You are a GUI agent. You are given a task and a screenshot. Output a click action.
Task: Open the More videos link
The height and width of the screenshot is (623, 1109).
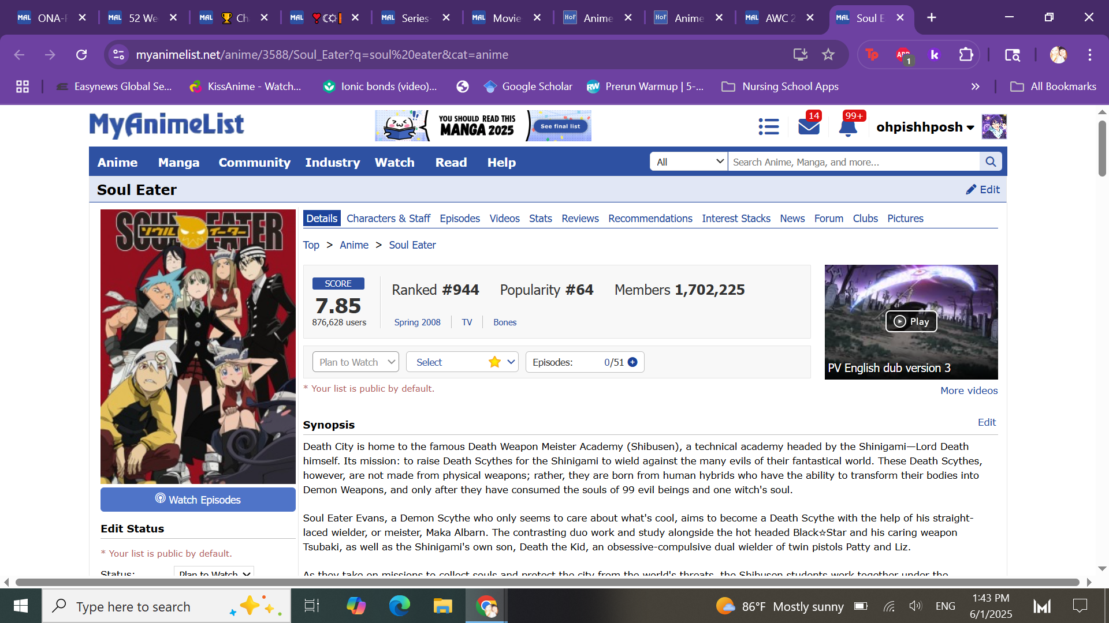pyautogui.click(x=969, y=391)
